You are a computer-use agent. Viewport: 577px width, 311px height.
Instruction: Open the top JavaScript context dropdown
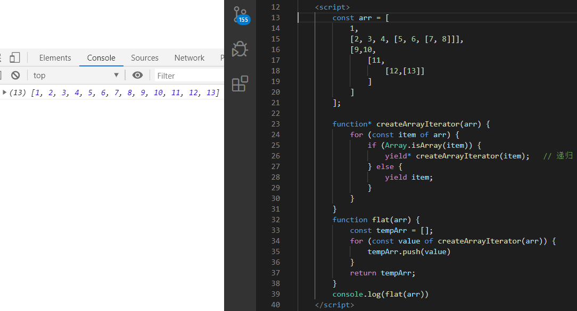pos(76,75)
